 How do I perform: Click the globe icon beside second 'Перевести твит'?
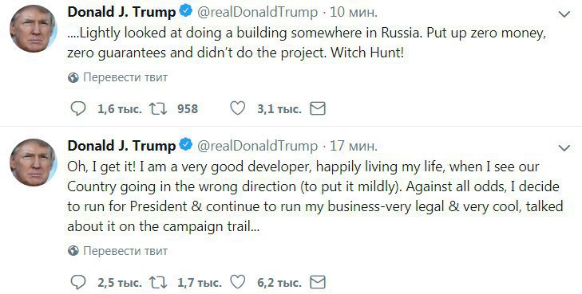(x=73, y=251)
